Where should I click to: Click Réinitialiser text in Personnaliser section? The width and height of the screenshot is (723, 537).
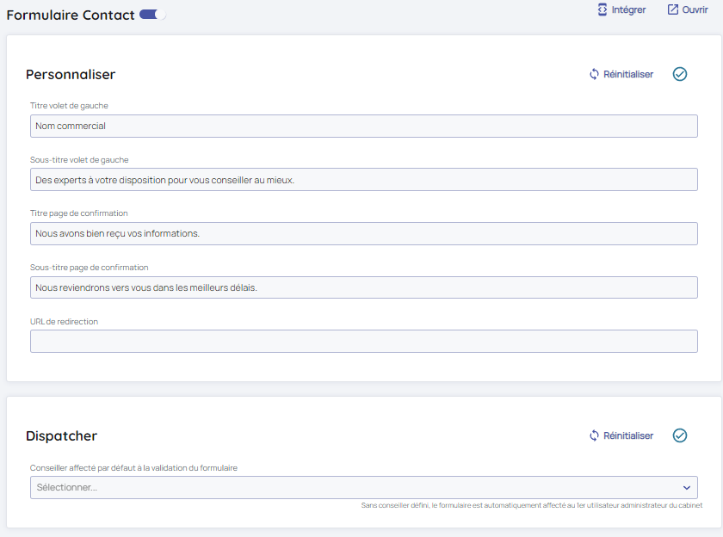628,74
